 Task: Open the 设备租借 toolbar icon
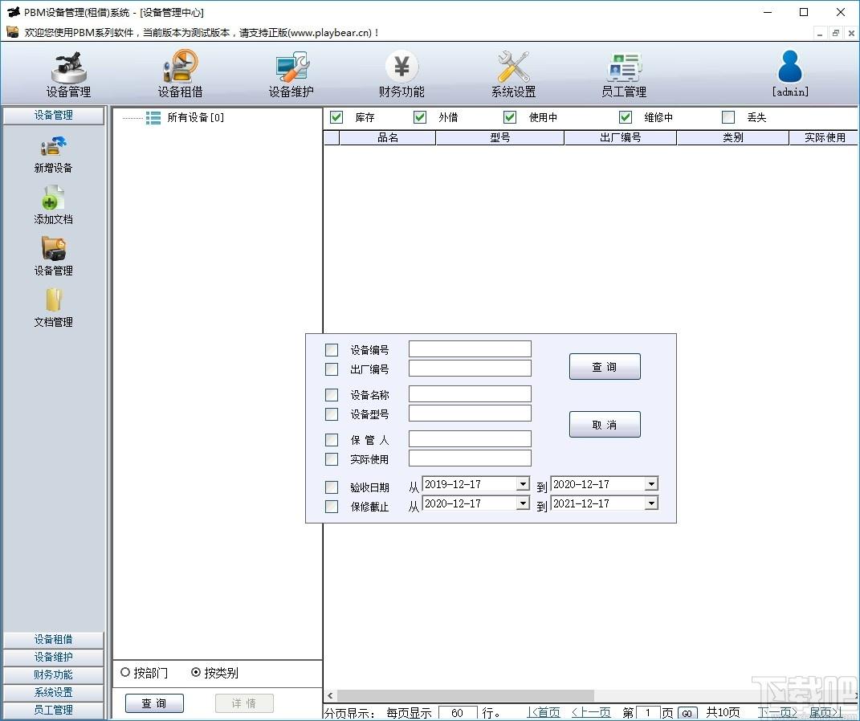click(181, 67)
